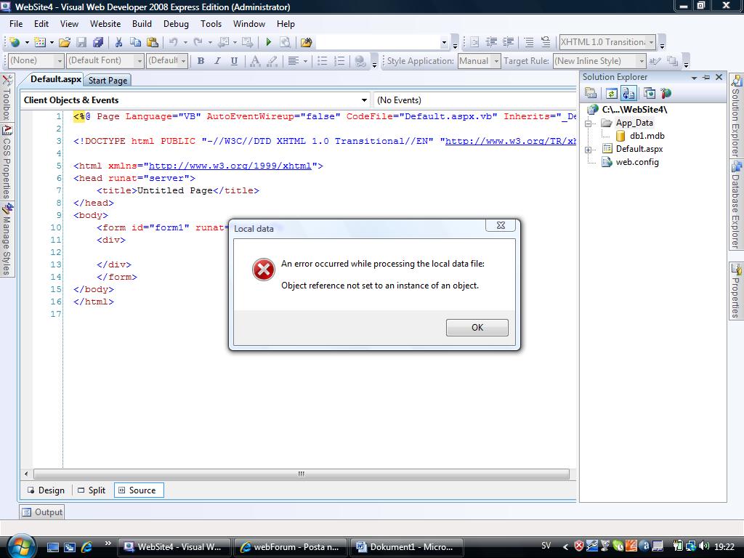This screenshot has width=744, height=558.
Task: Open the Toolbox side tab
Action: pyautogui.click(x=7, y=98)
